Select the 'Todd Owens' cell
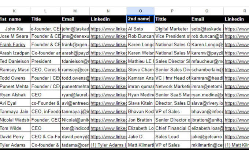 [x=15, y=78]
